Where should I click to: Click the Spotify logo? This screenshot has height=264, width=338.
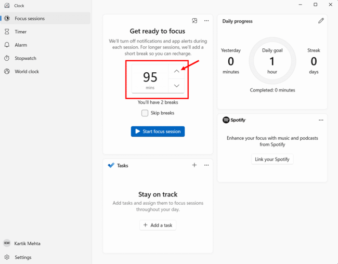[x=234, y=120]
